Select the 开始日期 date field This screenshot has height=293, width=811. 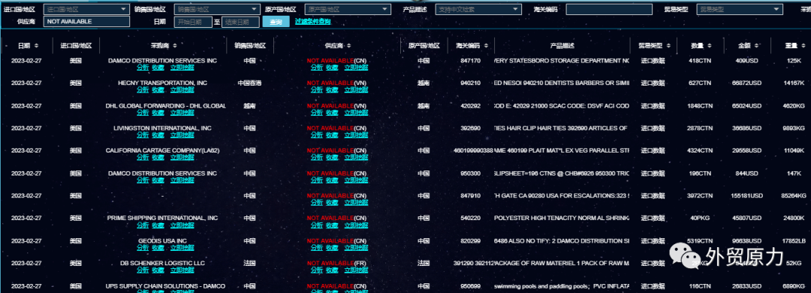pyautogui.click(x=193, y=22)
